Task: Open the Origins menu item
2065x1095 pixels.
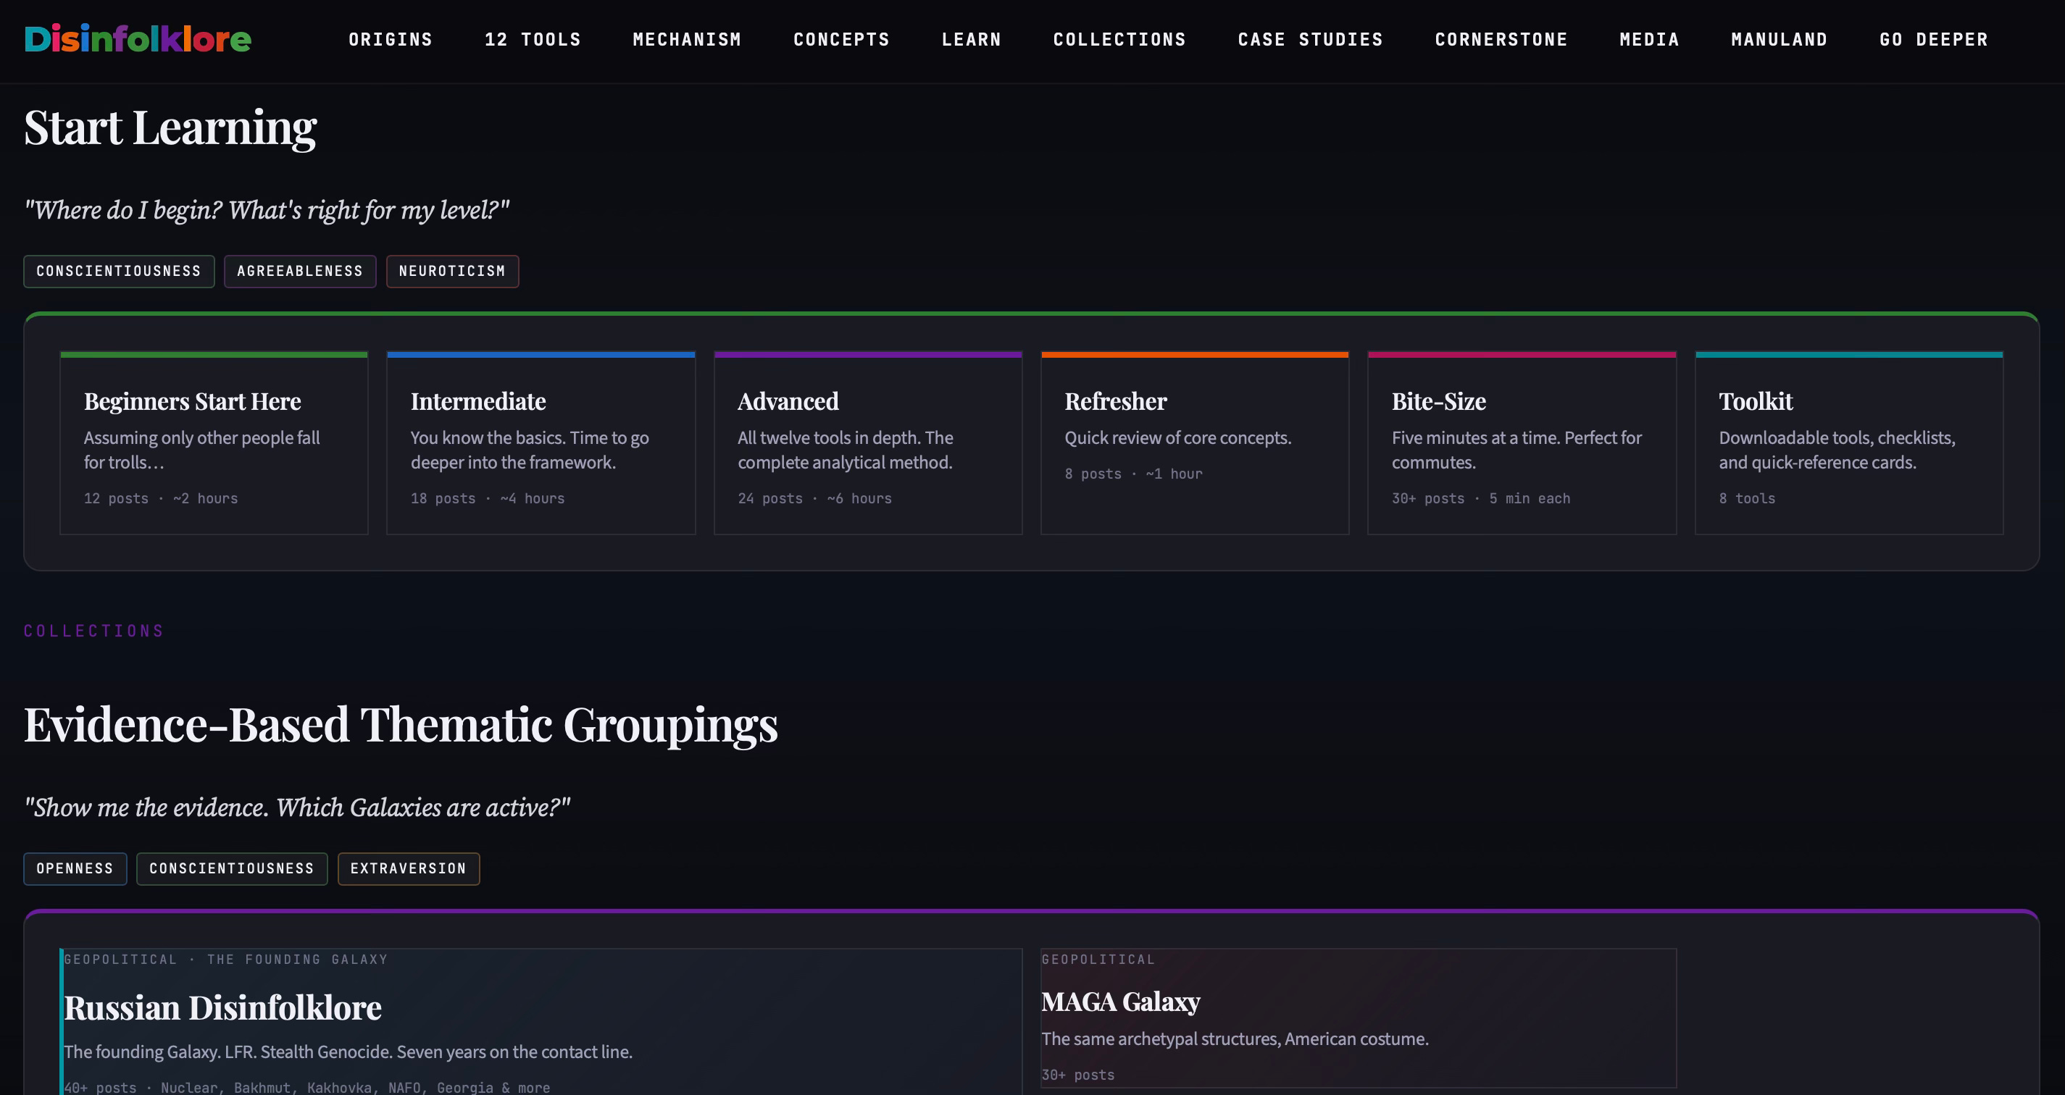Action: coord(391,39)
